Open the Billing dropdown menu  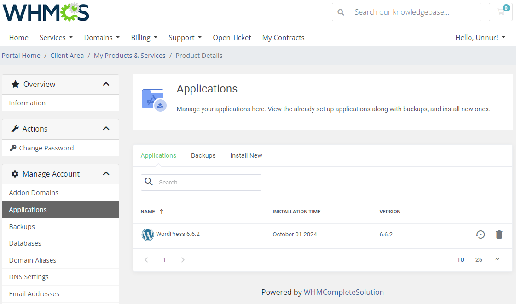click(144, 37)
